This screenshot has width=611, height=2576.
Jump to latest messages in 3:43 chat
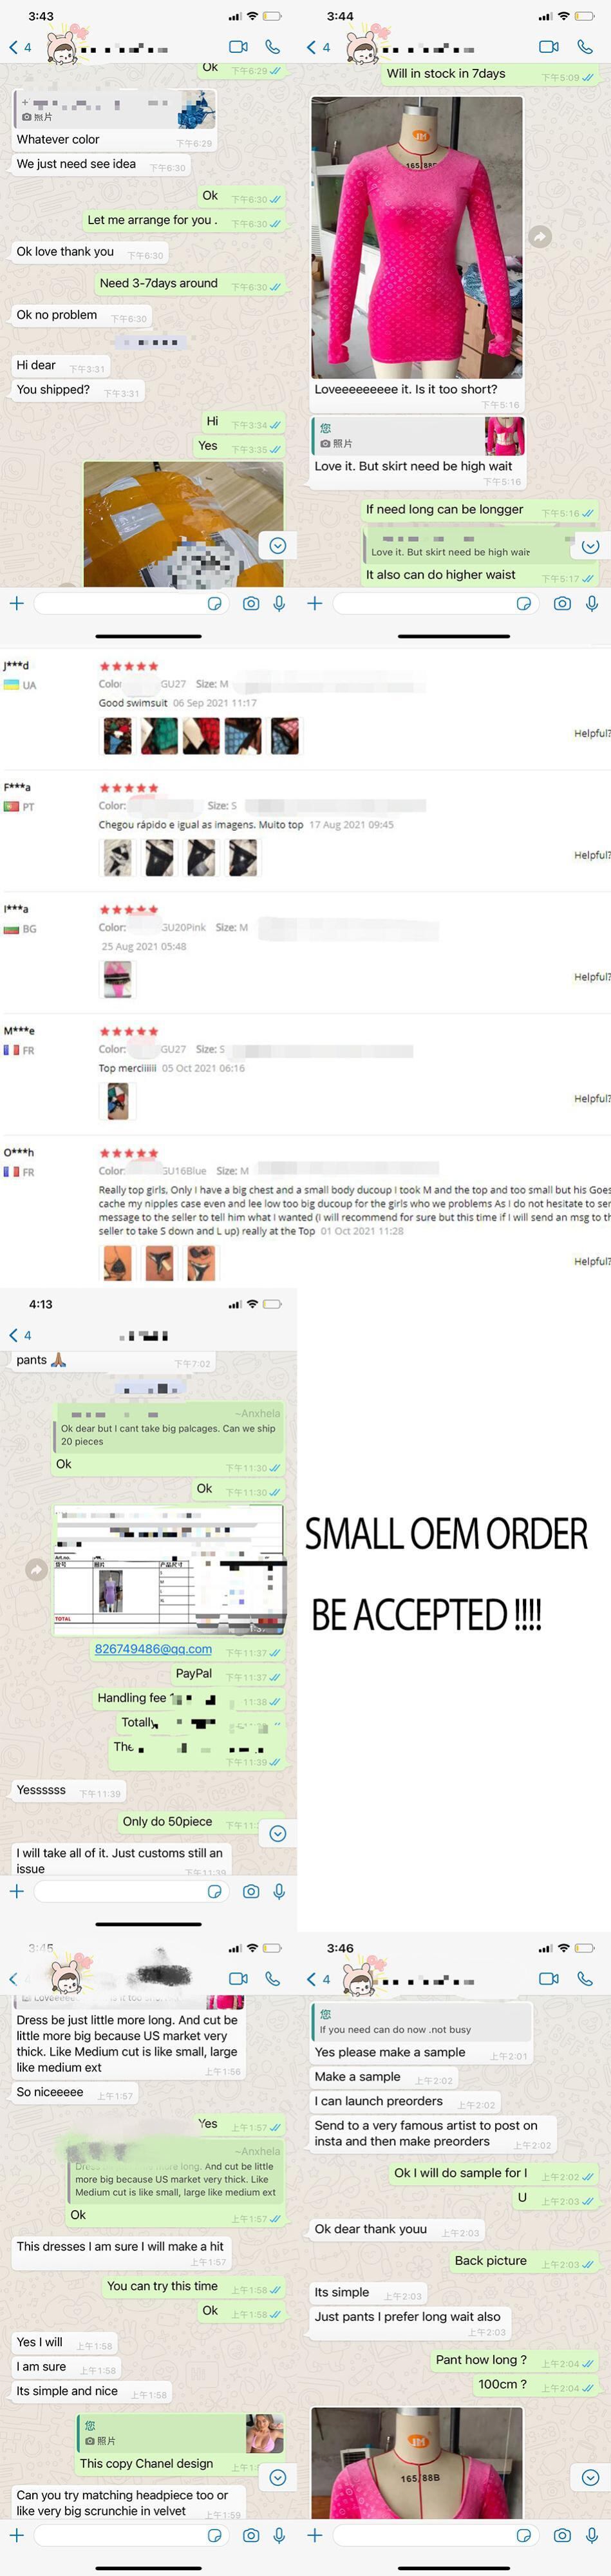[278, 545]
